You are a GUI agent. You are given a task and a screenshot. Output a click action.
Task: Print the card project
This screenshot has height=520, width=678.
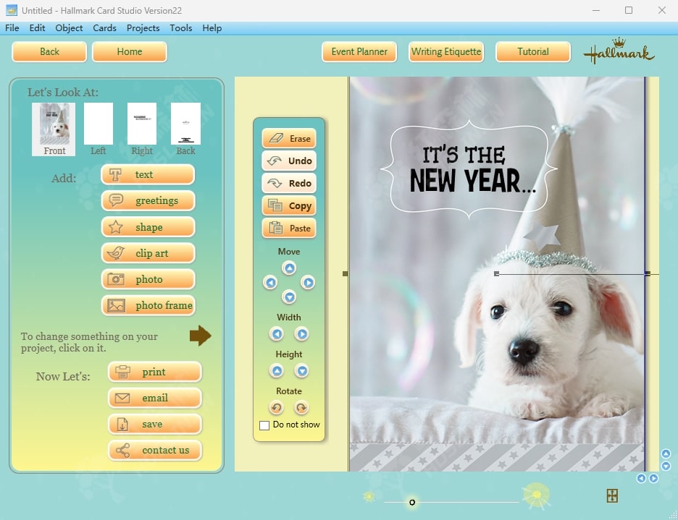155,372
